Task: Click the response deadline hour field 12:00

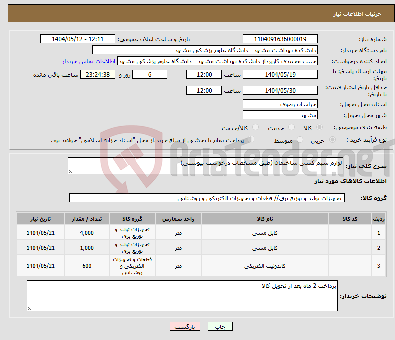Action: 204,74
